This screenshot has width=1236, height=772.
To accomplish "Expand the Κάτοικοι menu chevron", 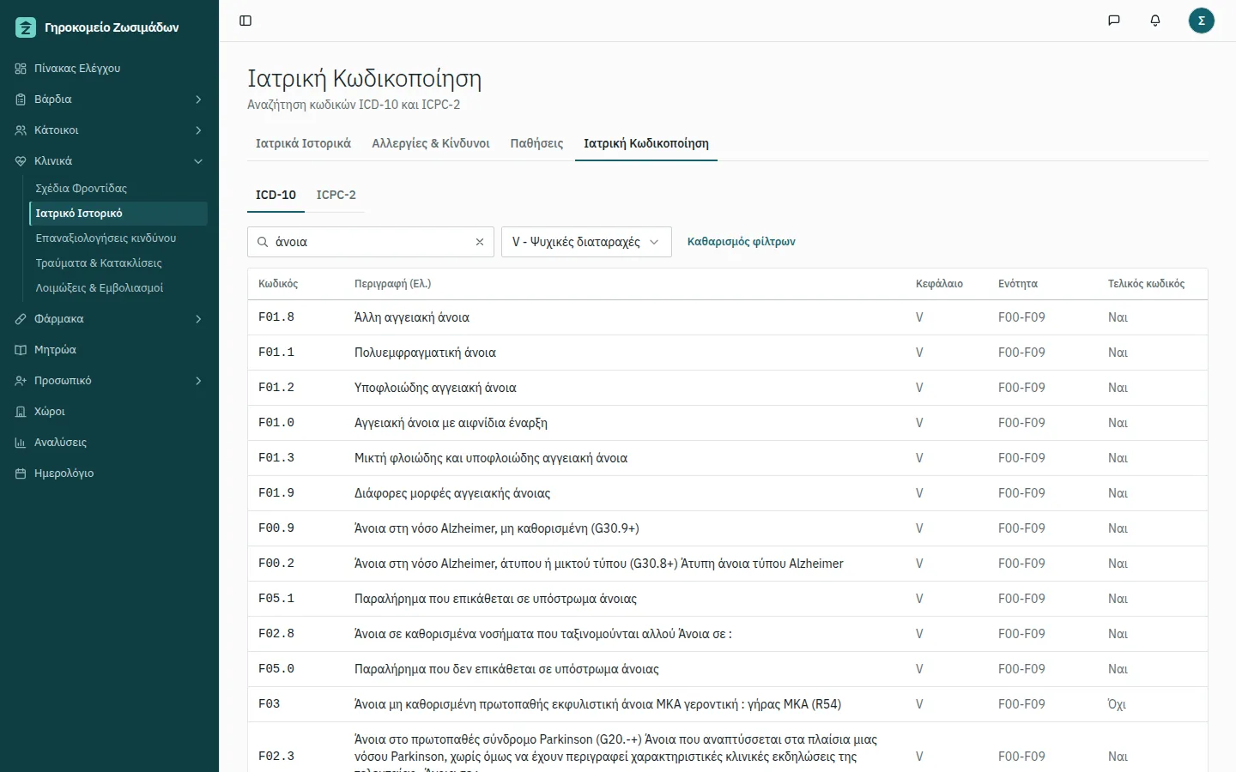I will tap(198, 130).
